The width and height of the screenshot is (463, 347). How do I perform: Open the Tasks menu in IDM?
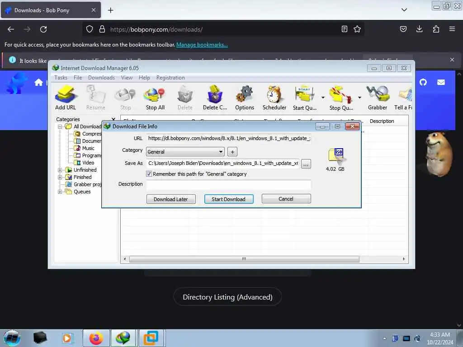coord(61,78)
